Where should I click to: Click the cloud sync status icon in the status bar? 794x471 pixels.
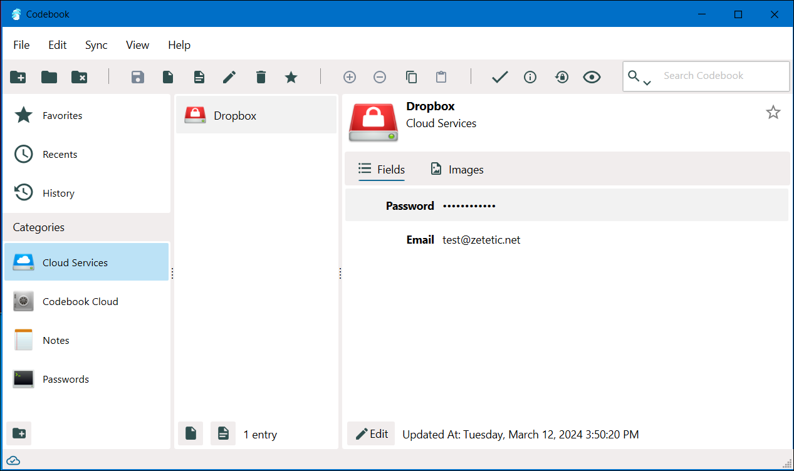[x=13, y=461]
